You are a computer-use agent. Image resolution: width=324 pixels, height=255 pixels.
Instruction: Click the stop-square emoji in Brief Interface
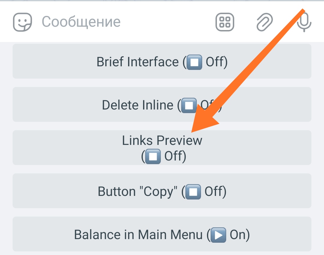(194, 62)
